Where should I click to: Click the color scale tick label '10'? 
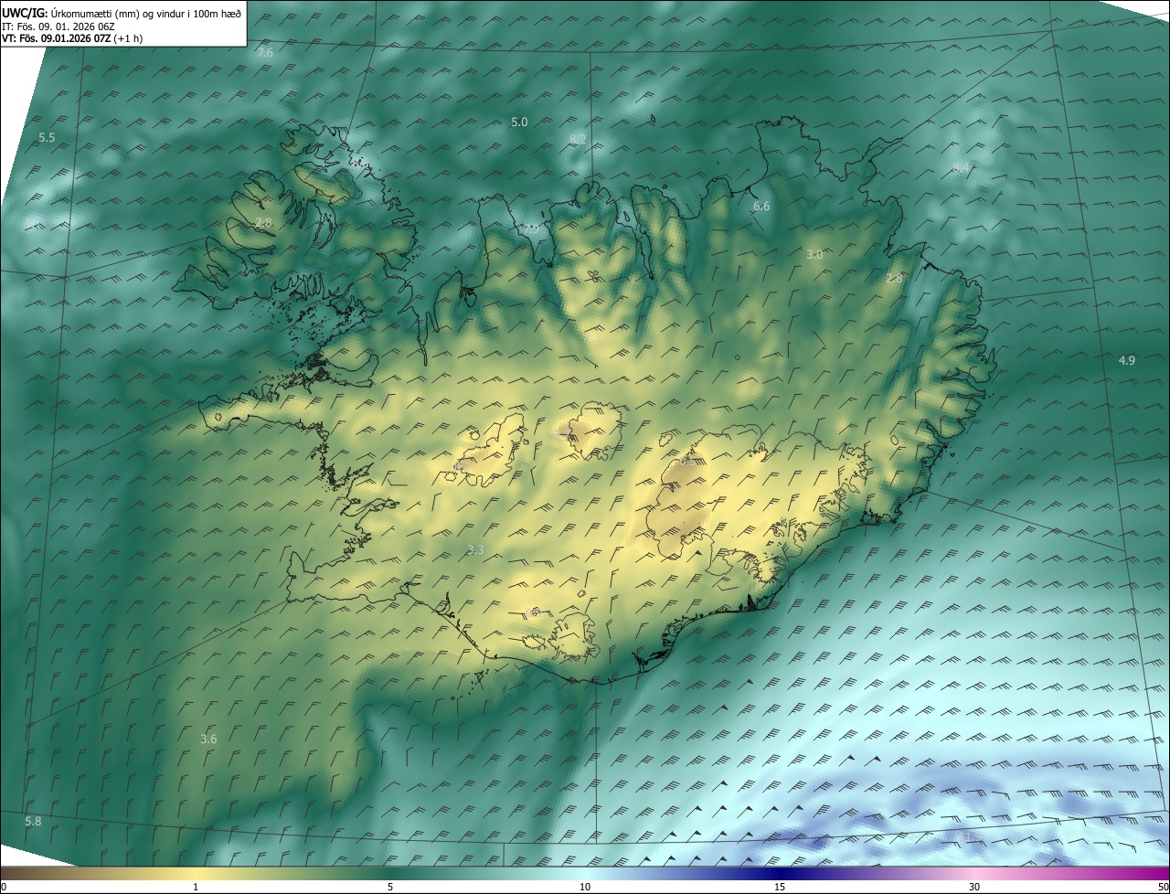(x=585, y=887)
